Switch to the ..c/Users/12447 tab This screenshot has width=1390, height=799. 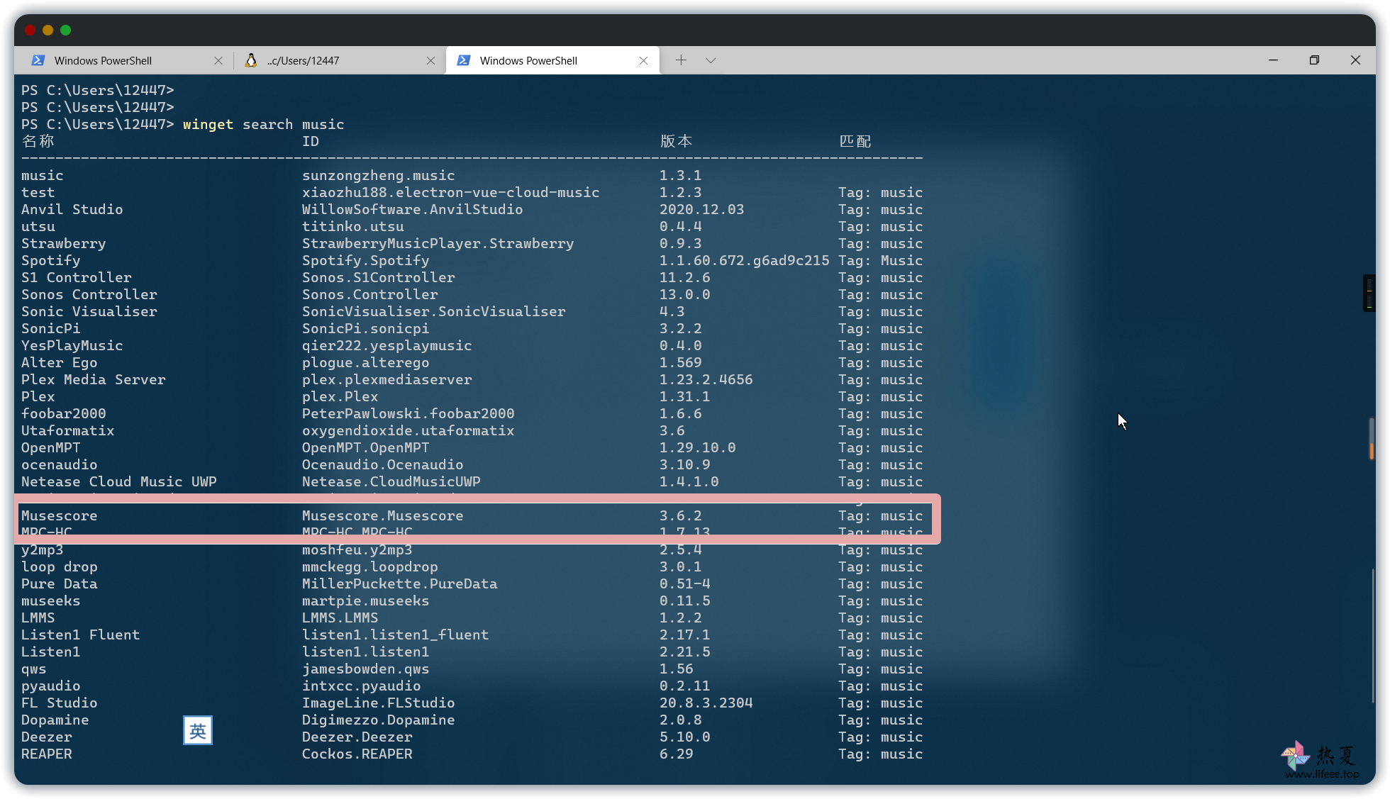tap(304, 61)
